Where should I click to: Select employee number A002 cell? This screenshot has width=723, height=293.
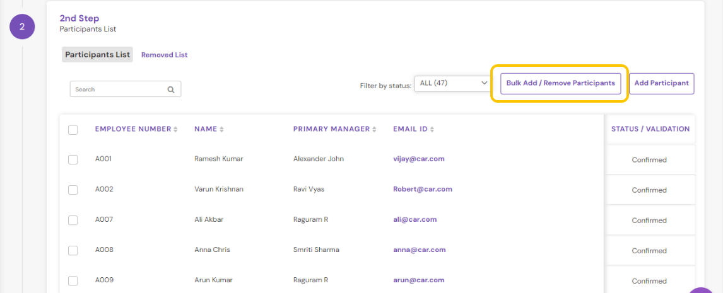[x=103, y=189]
